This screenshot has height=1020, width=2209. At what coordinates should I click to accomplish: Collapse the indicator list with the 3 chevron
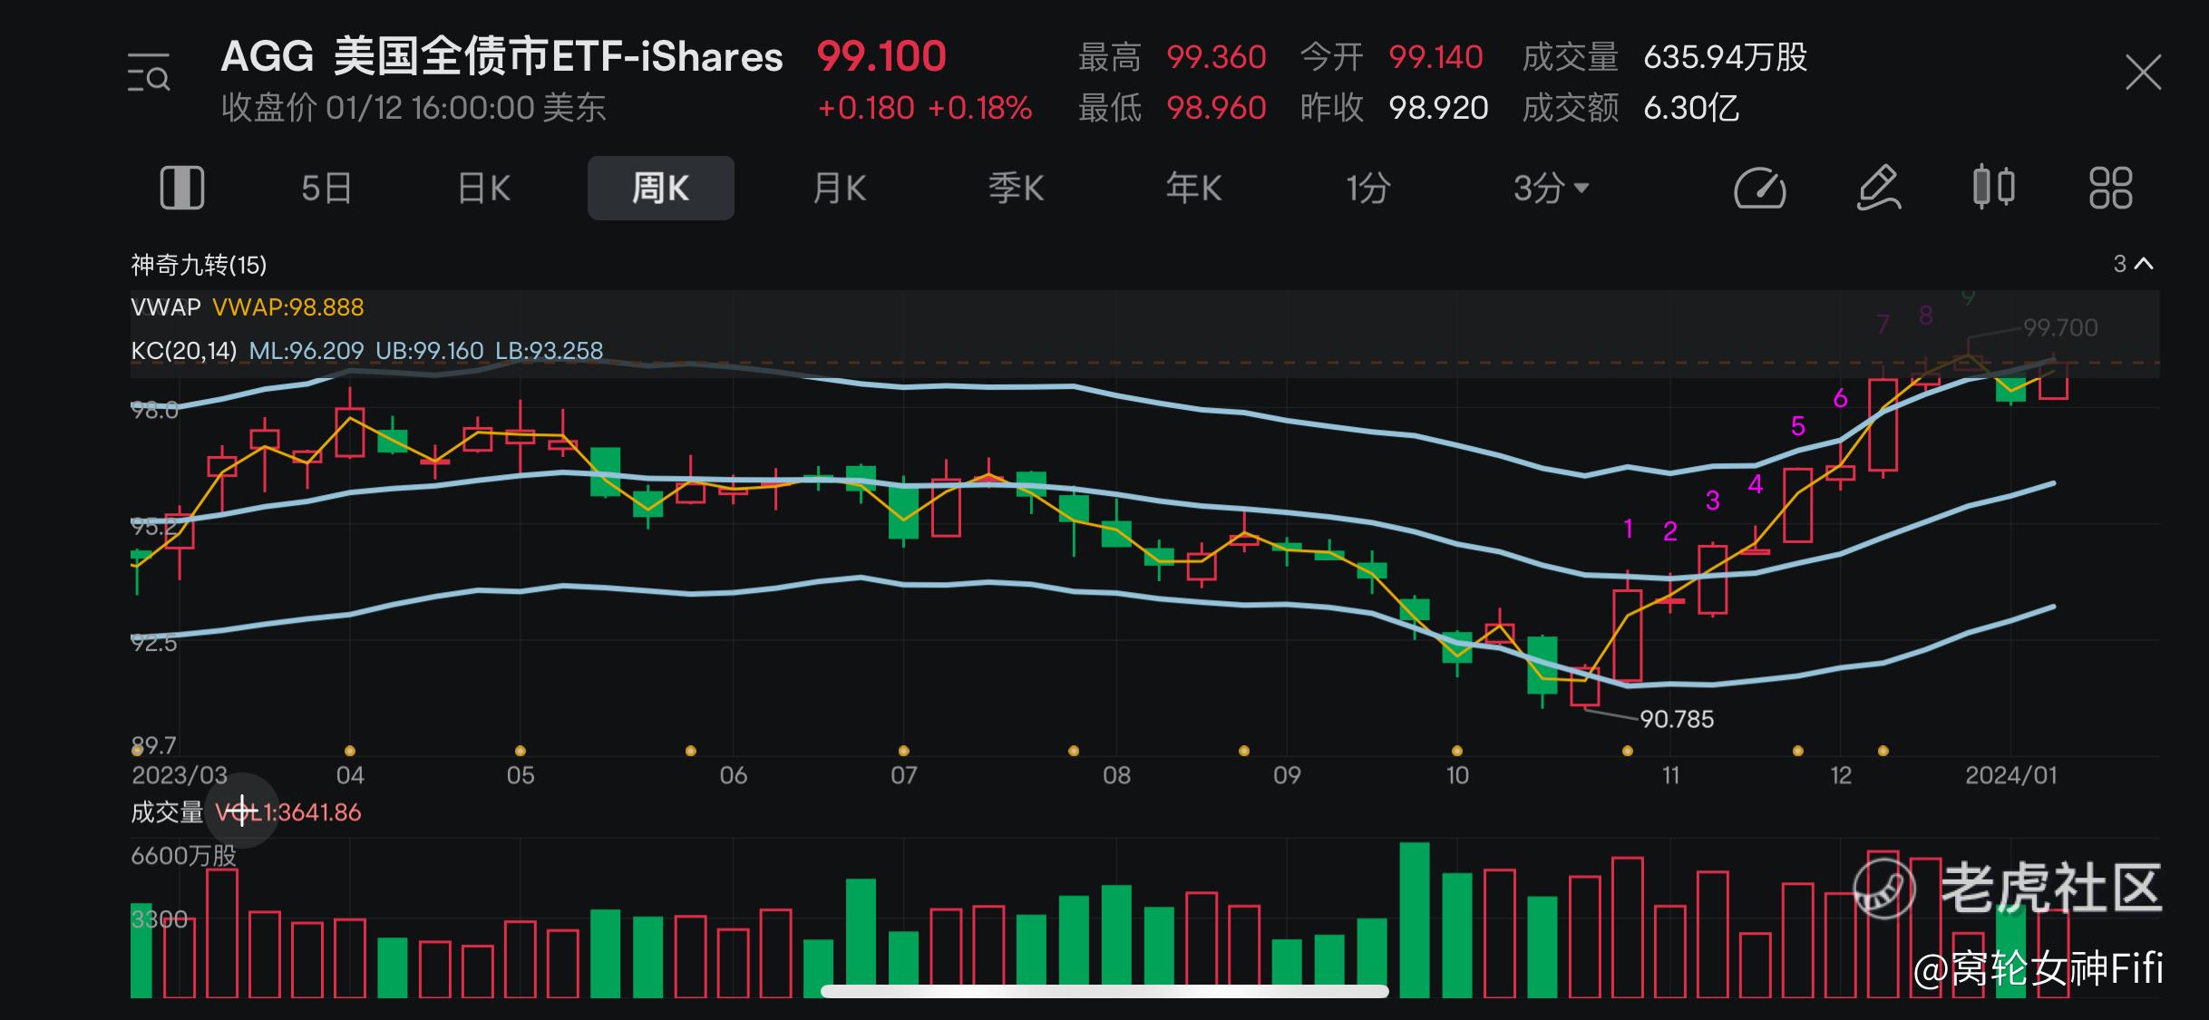[2133, 264]
